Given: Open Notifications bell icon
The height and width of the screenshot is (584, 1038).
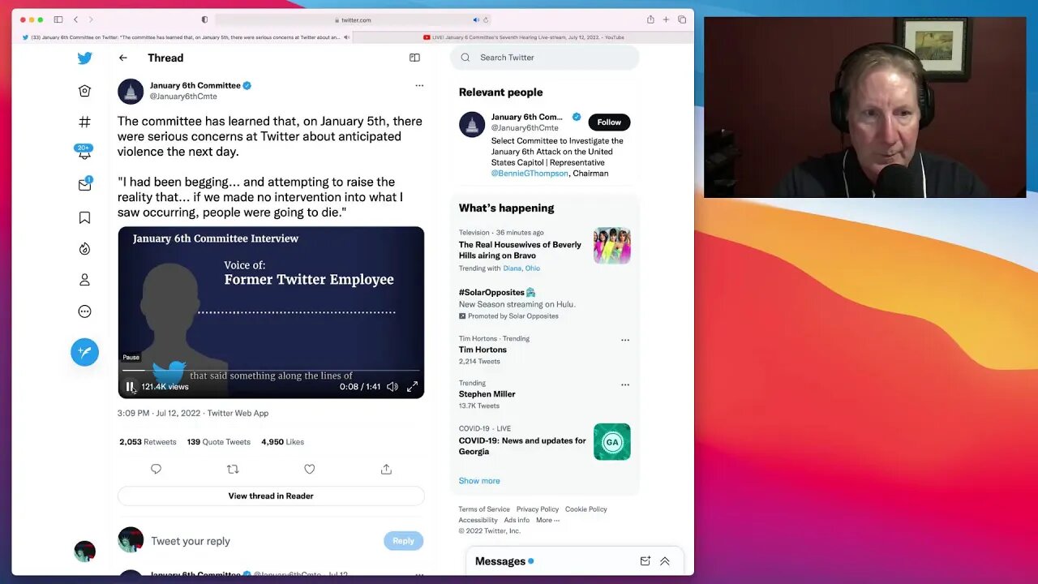Looking at the screenshot, I should 84,152.
